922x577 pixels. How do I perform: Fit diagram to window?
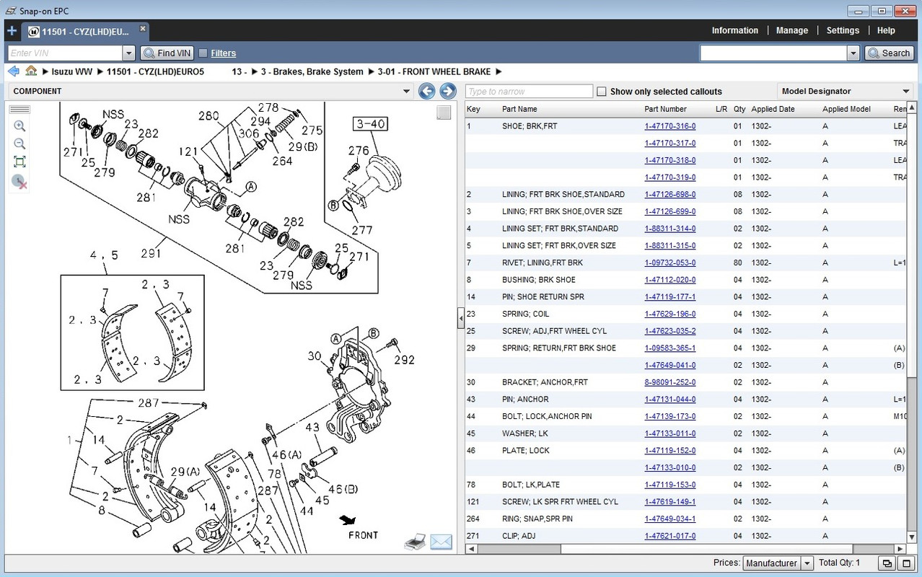point(19,162)
